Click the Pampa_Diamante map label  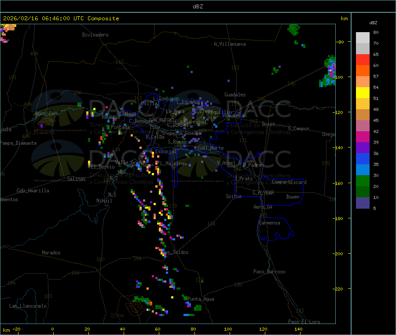tap(18, 143)
